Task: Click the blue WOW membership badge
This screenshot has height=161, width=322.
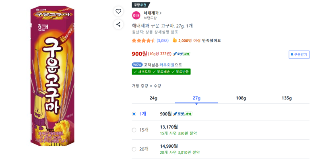Action: tap(137, 65)
